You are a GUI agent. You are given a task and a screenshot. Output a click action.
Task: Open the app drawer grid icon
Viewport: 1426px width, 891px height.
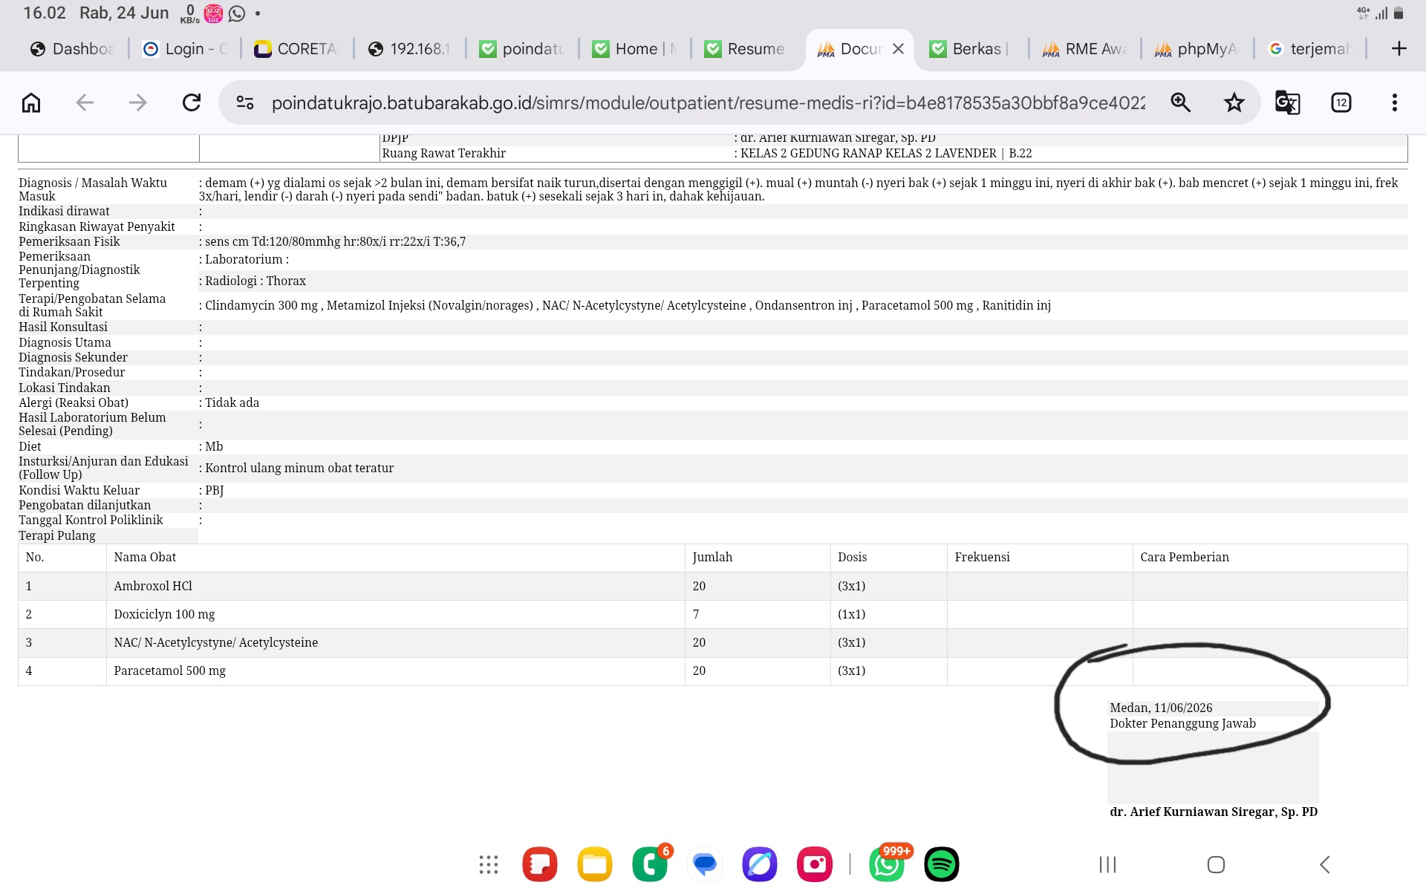coord(489,864)
